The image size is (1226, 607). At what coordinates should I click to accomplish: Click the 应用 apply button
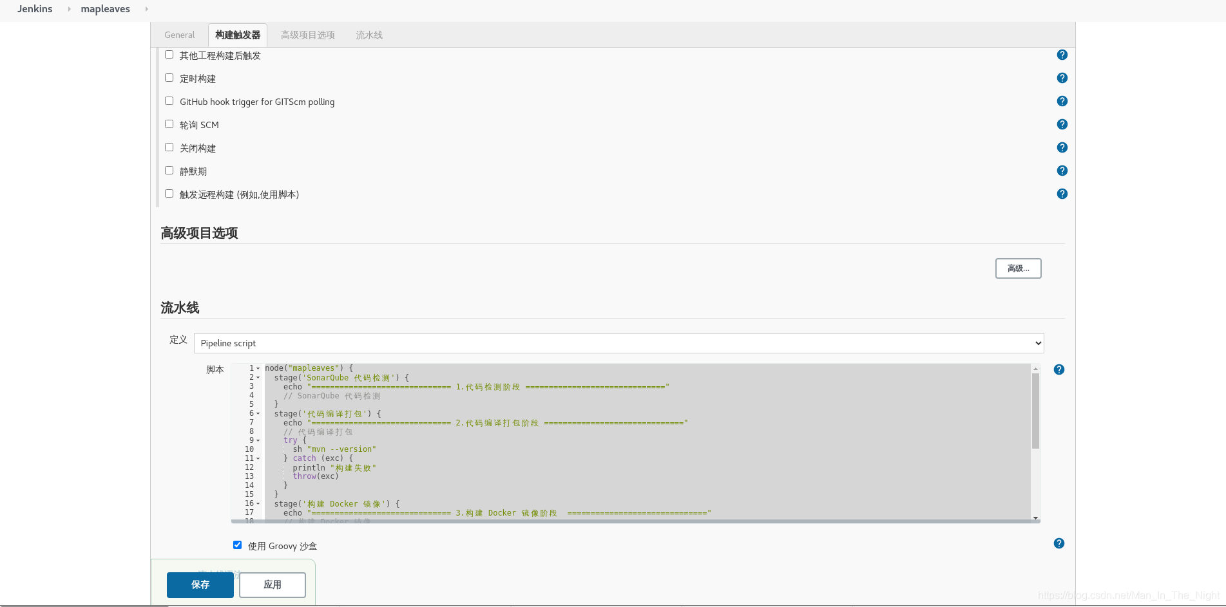[273, 584]
